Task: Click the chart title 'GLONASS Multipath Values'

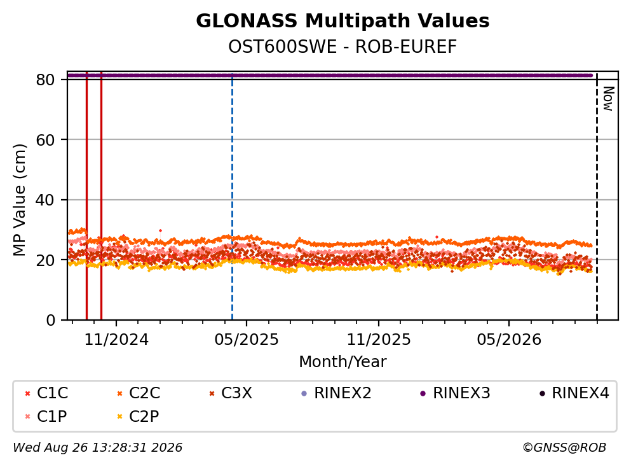Action: [343, 21]
